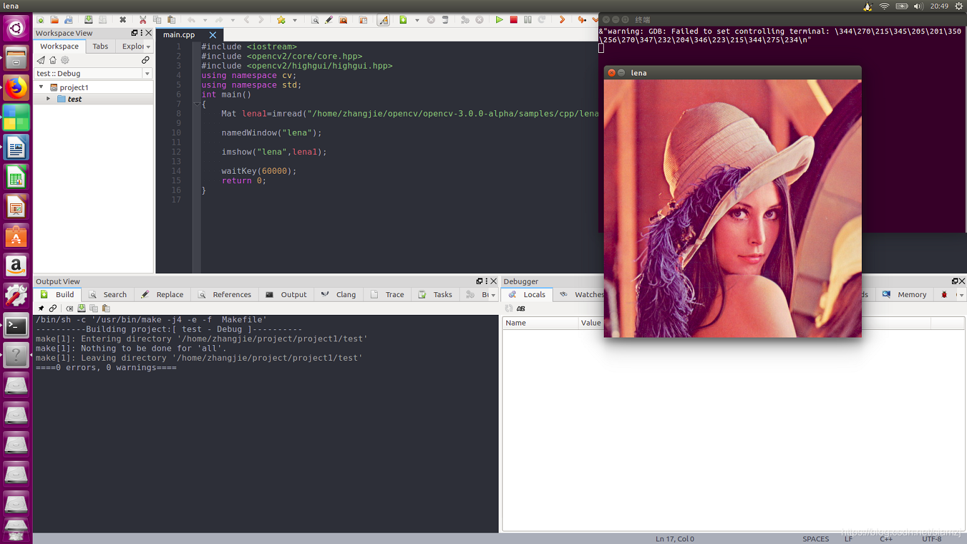967x544 pixels.
Task: Click the Clean project trash icon
Action: point(445,20)
